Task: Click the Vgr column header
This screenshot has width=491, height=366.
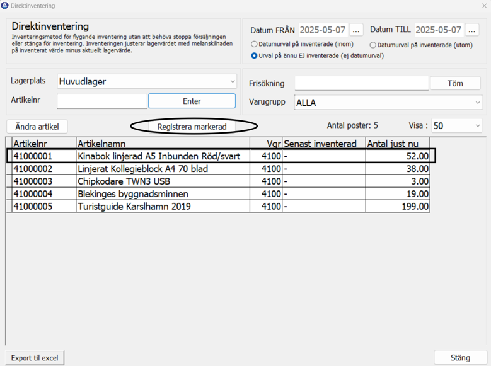Action: [266, 144]
